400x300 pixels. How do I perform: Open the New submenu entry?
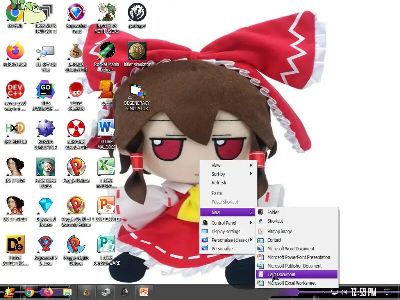228,212
